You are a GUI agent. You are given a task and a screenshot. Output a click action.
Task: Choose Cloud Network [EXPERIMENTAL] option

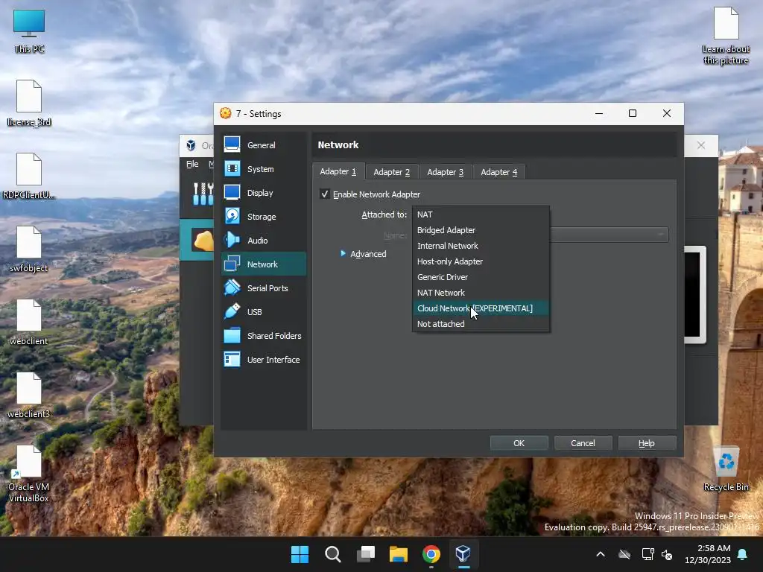coord(481,308)
